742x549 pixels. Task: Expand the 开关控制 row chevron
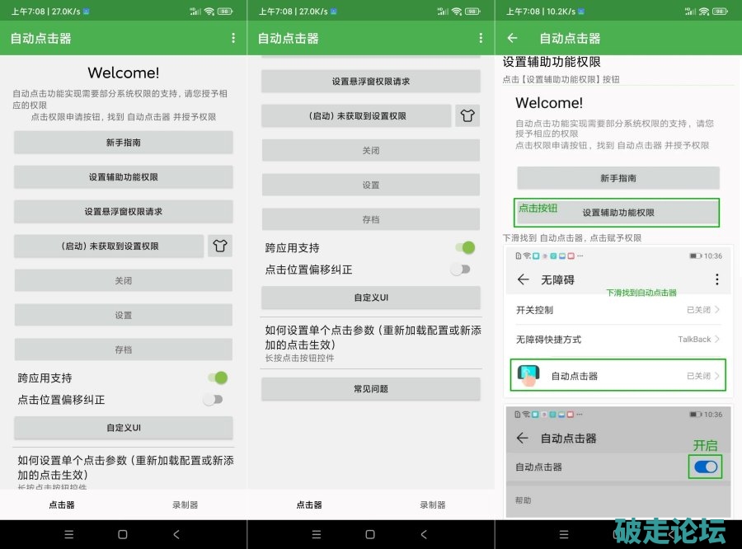click(717, 310)
